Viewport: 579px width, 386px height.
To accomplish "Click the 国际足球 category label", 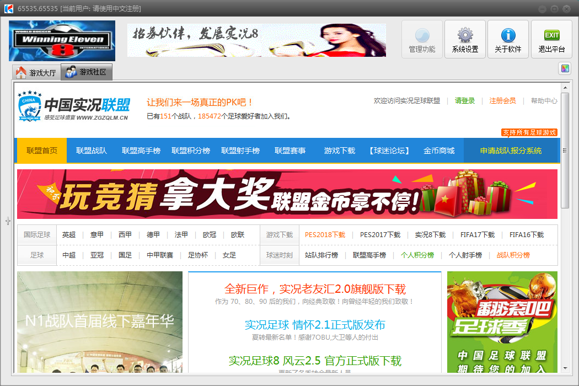I will pyautogui.click(x=37, y=235).
